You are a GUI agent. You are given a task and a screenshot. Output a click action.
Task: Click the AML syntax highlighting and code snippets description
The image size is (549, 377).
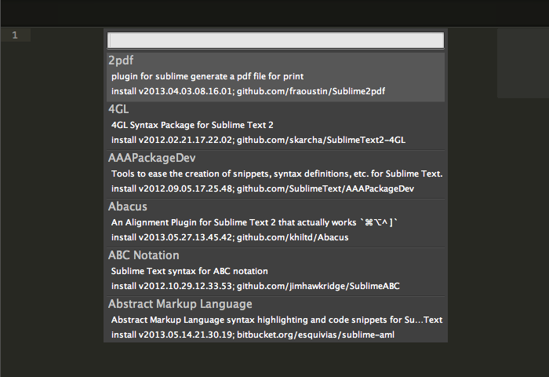(277, 320)
